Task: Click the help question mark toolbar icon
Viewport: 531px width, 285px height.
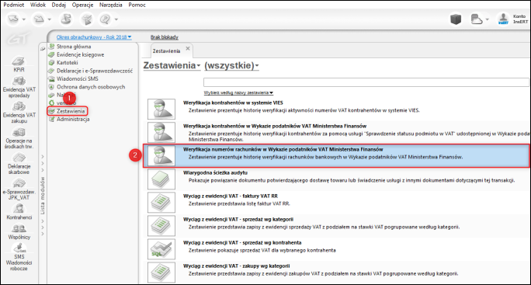Action: click(x=105, y=19)
